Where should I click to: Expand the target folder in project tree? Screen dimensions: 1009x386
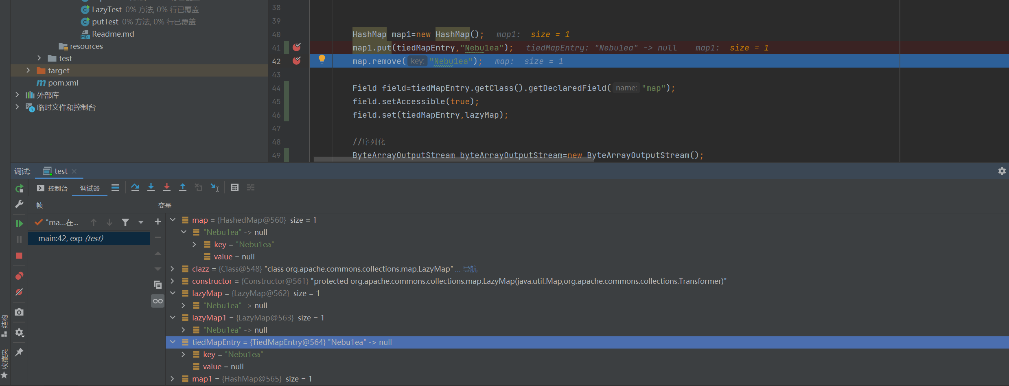(x=28, y=70)
